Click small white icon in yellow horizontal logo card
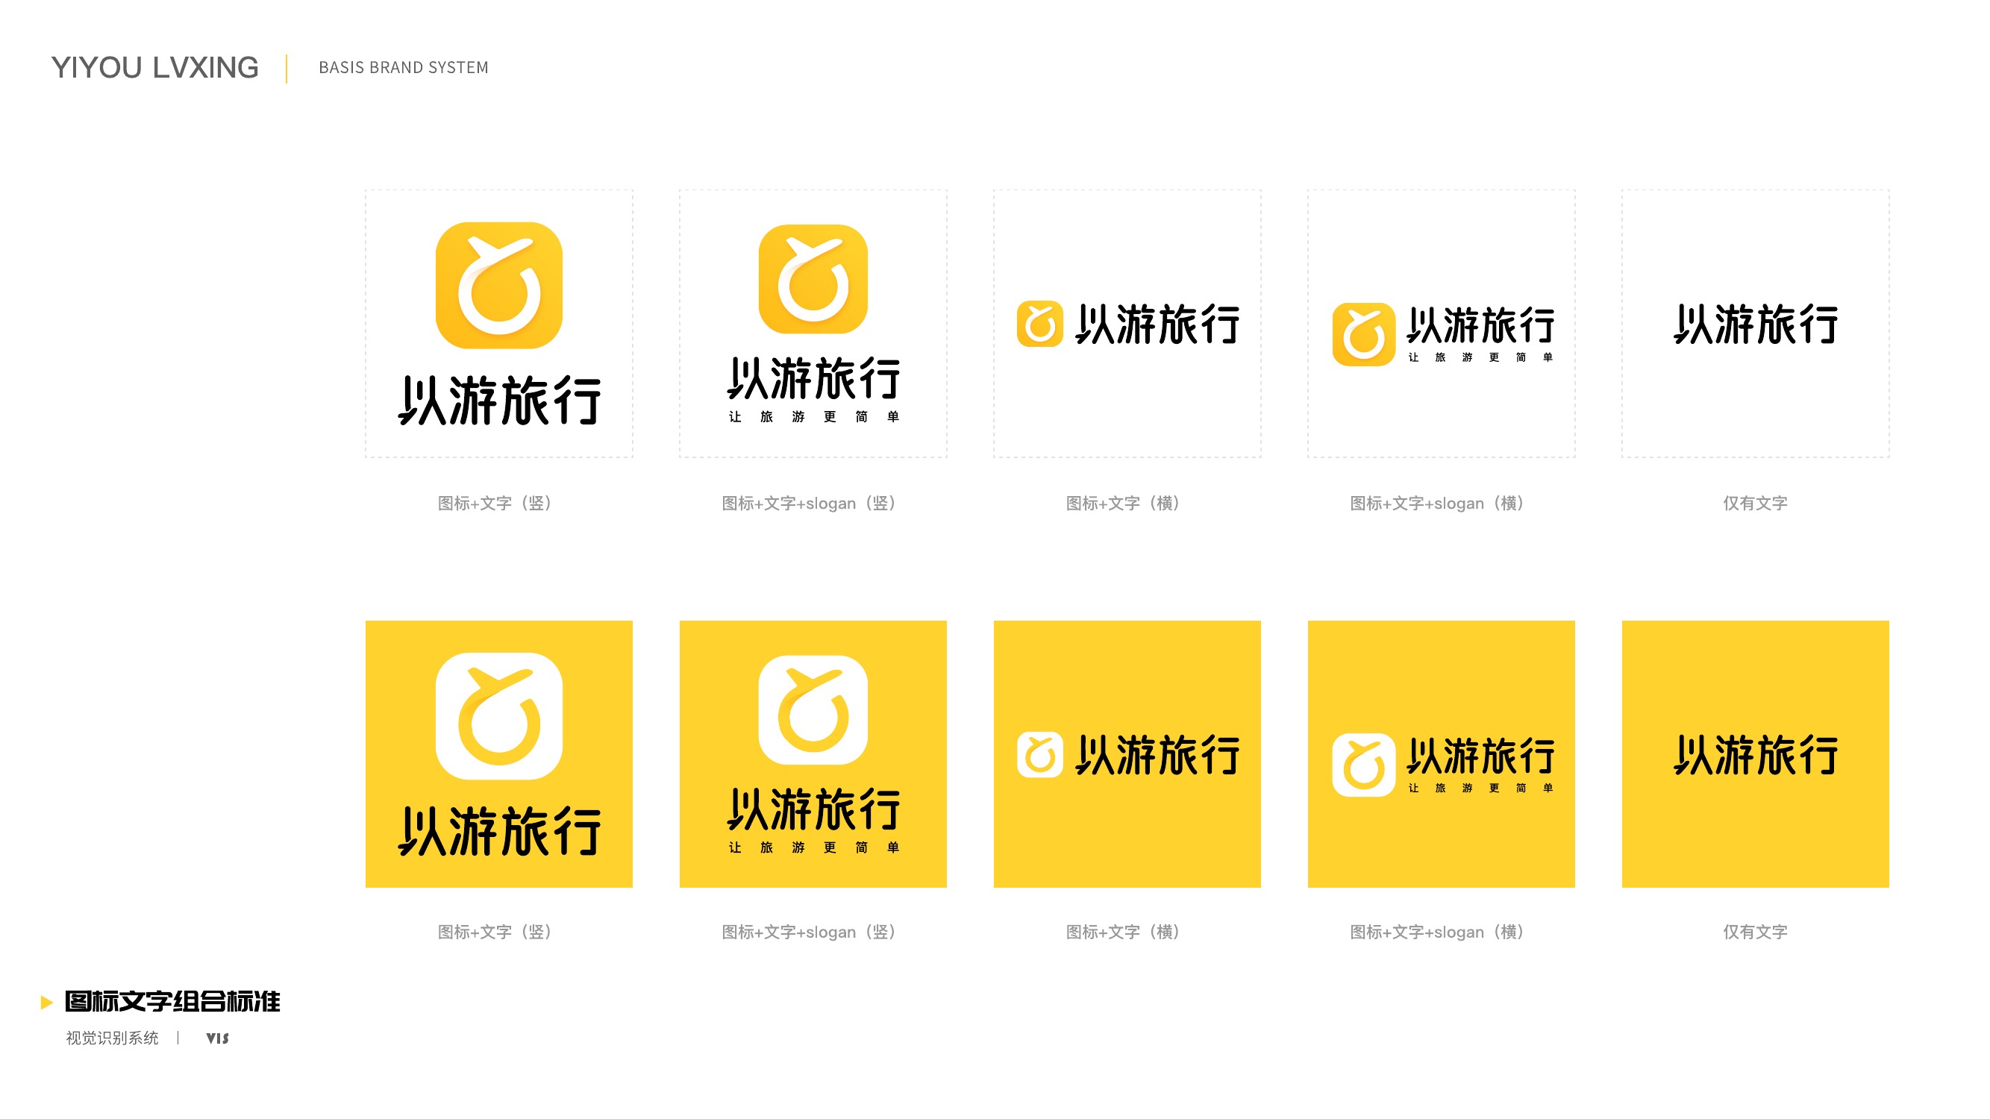 (1040, 754)
